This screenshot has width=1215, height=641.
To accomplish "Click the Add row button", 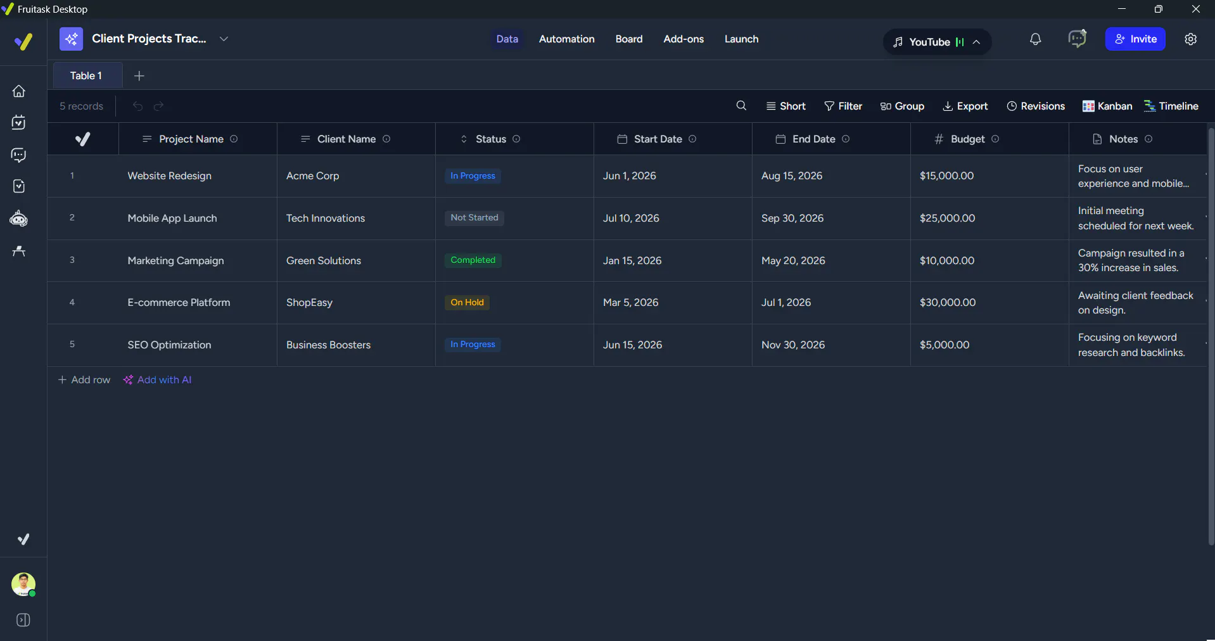I will tap(84, 379).
